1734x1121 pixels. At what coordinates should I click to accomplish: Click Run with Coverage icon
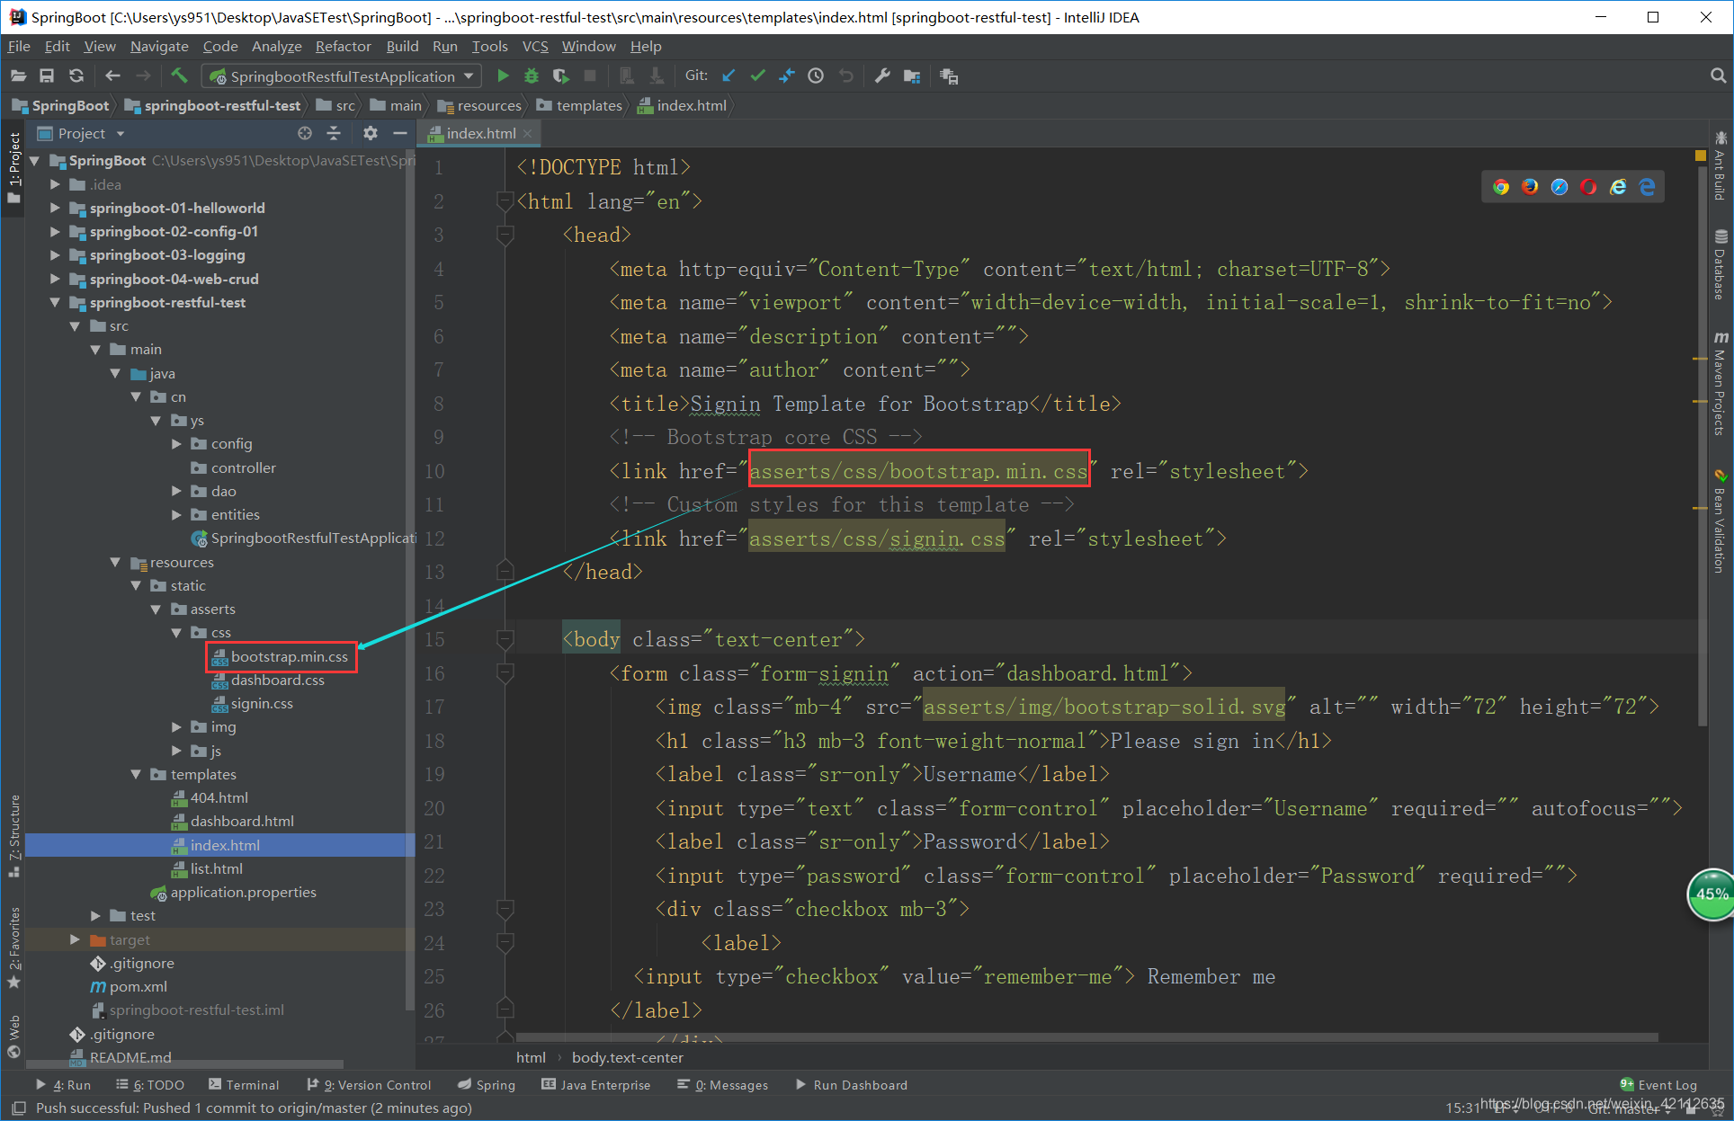click(560, 76)
